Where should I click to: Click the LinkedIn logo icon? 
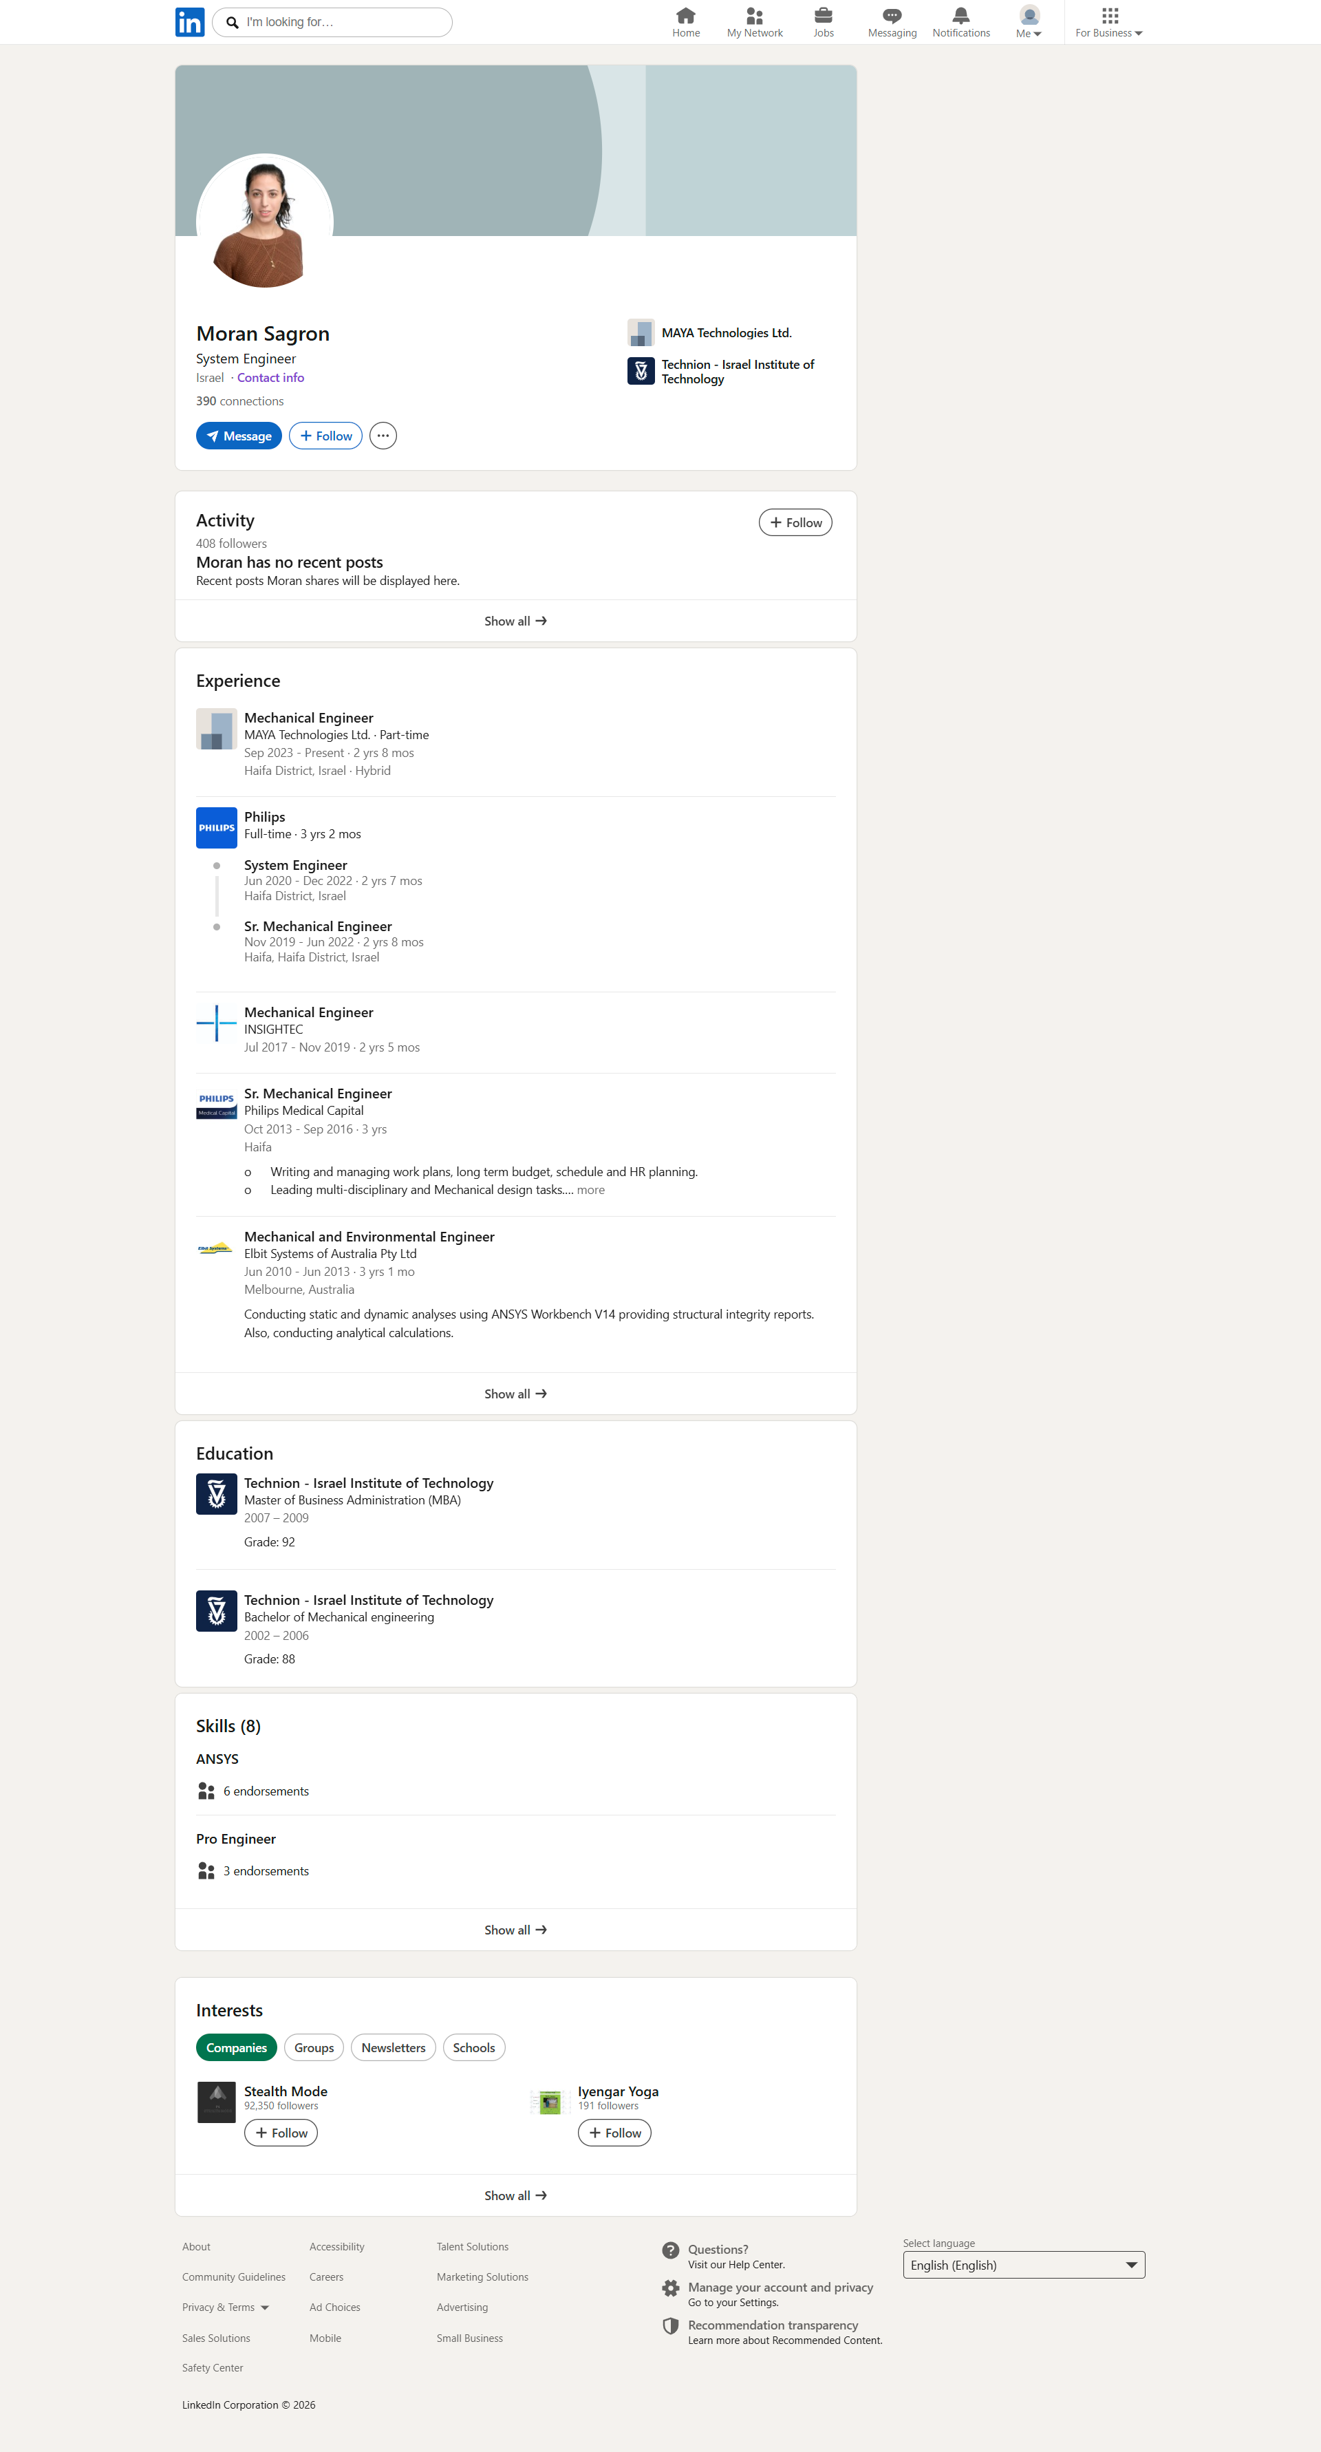coord(189,22)
